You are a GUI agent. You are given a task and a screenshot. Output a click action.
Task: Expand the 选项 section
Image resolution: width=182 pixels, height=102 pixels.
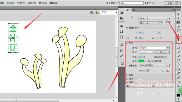click(127, 79)
